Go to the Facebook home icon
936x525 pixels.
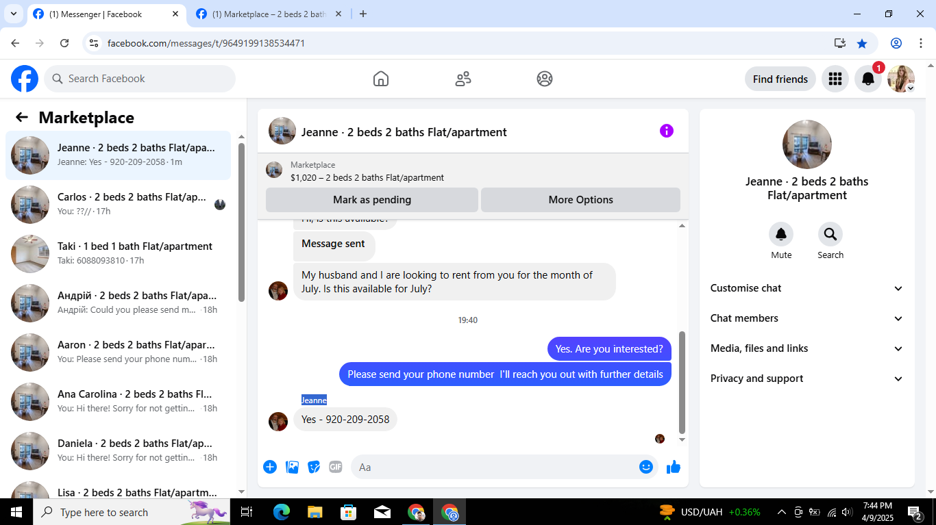point(381,79)
